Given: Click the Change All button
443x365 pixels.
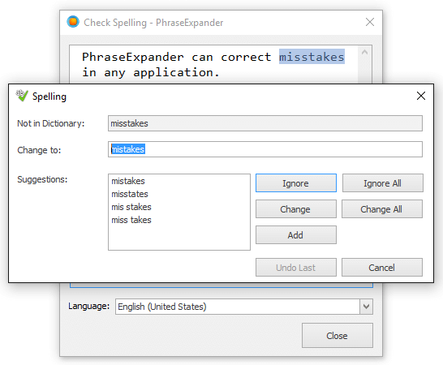Looking at the screenshot, I should point(382,209).
